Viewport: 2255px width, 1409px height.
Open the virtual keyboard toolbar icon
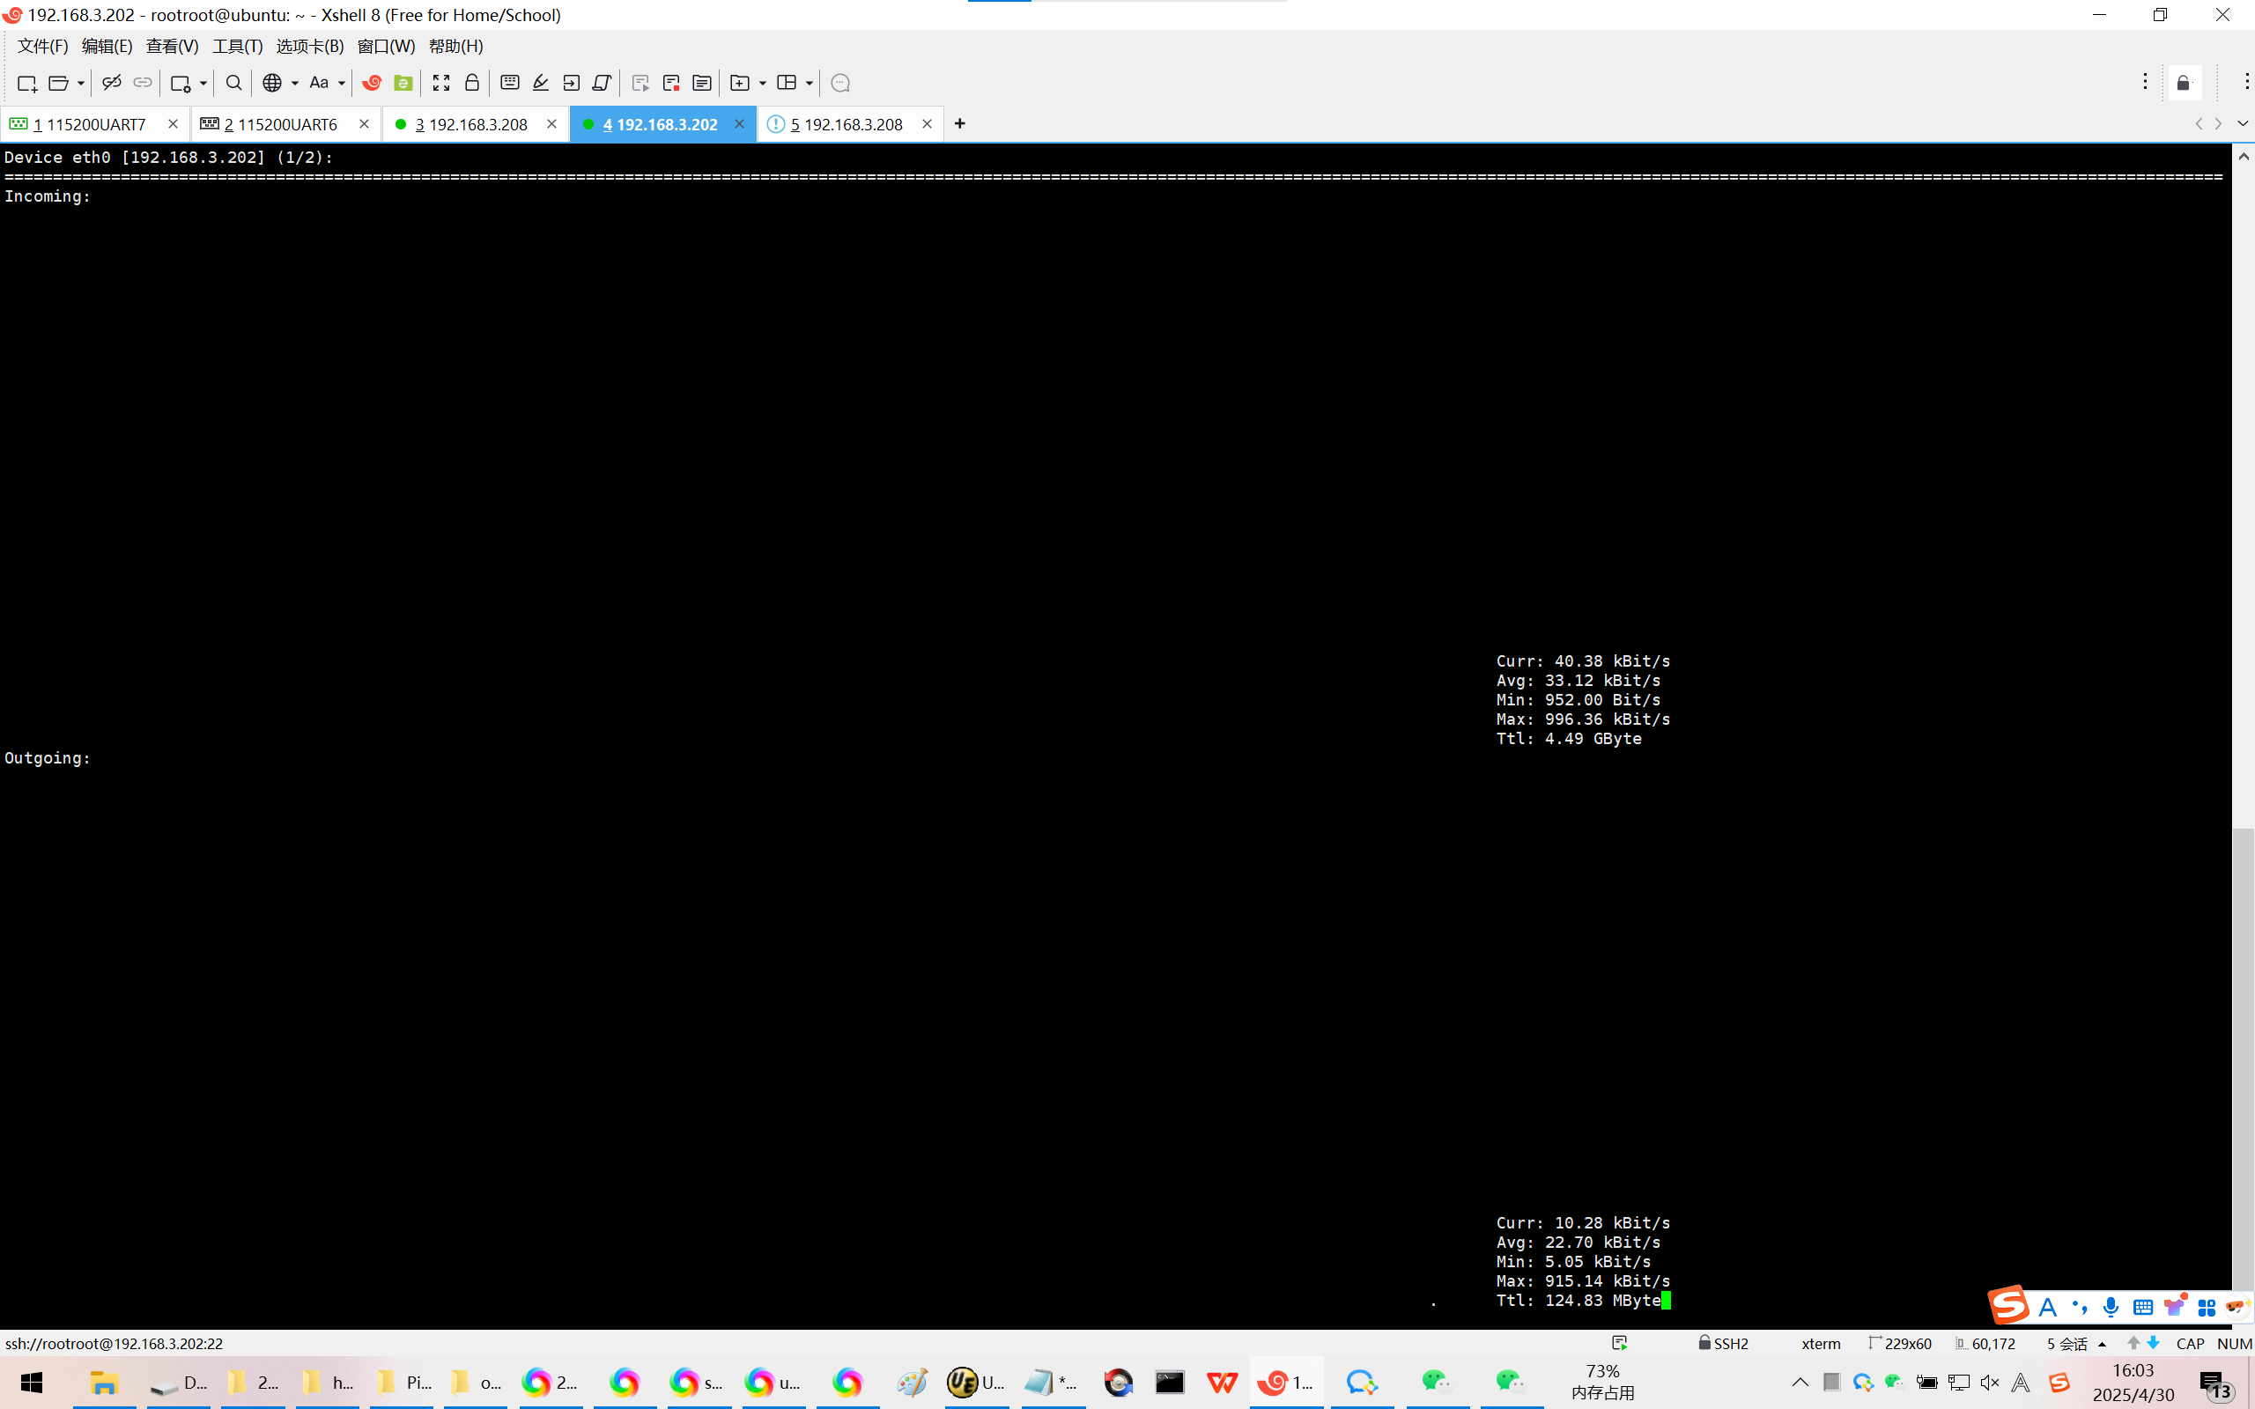coord(510,83)
